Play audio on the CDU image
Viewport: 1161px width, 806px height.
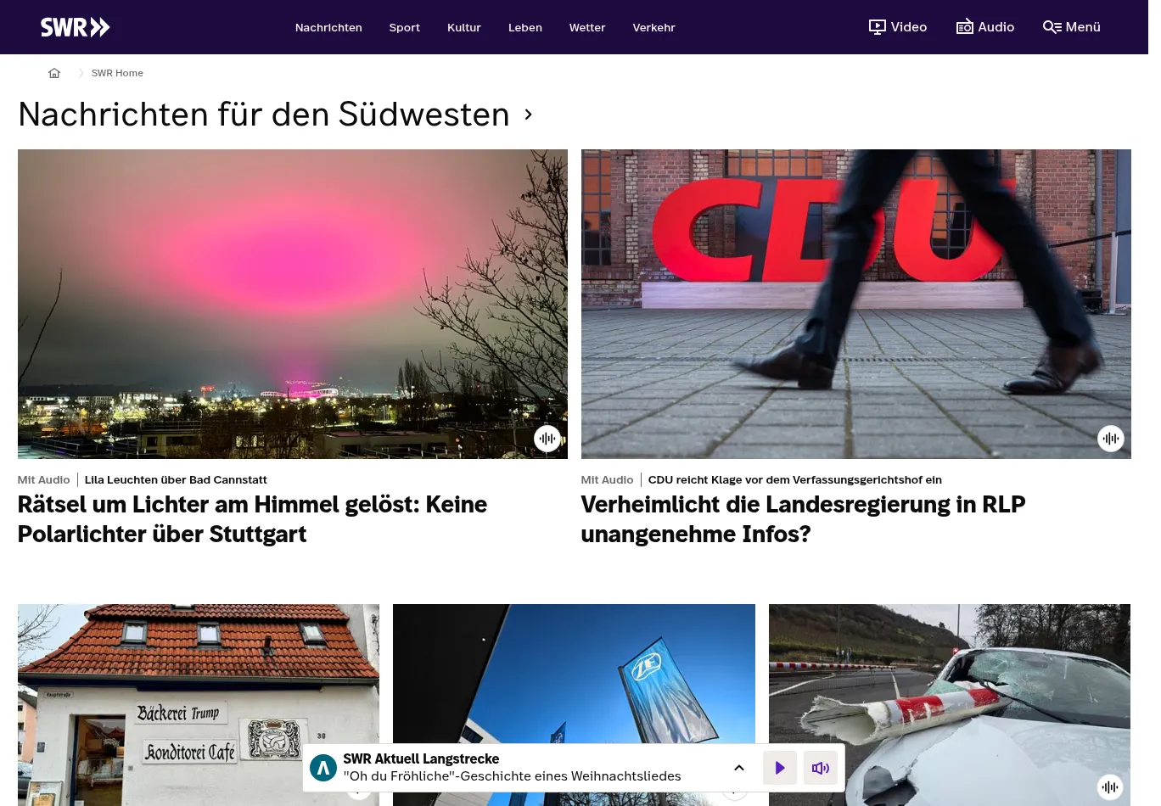tap(1111, 439)
